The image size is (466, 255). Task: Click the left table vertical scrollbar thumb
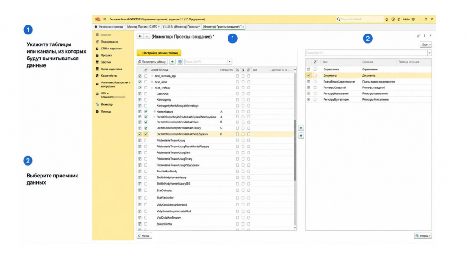pos(295,150)
